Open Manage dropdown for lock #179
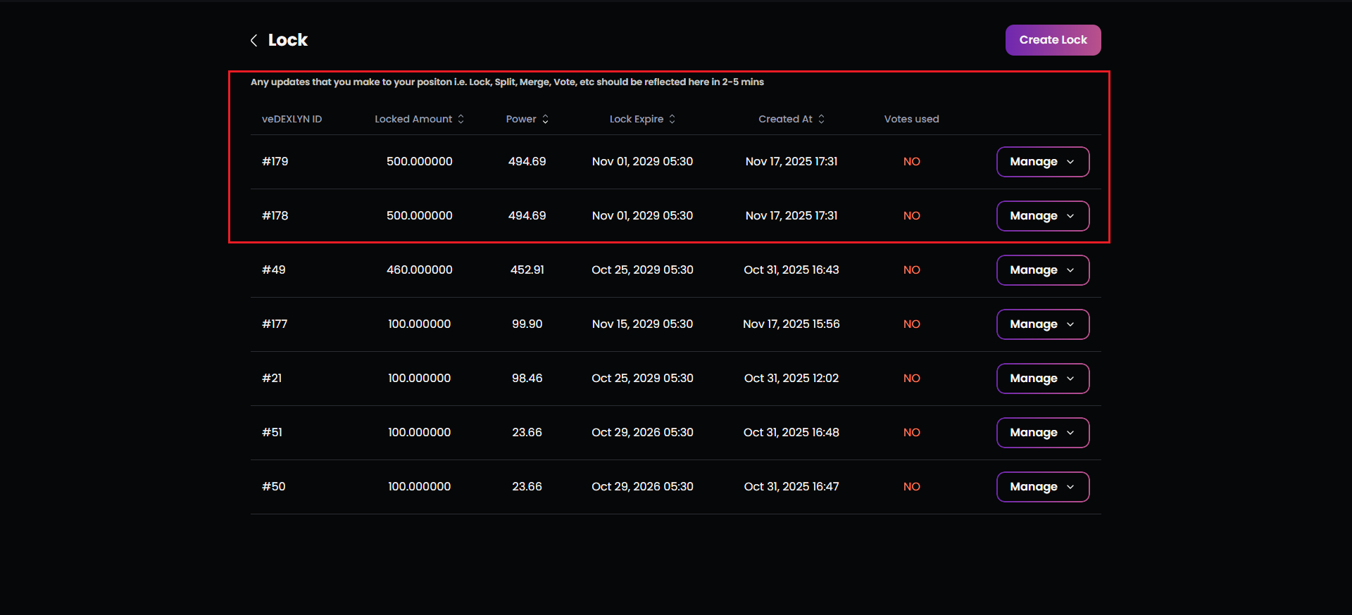Viewport: 1352px width, 615px height. [x=1042, y=162]
